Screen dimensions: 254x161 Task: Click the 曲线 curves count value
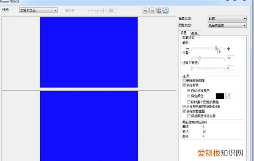pyautogui.click(x=203, y=126)
